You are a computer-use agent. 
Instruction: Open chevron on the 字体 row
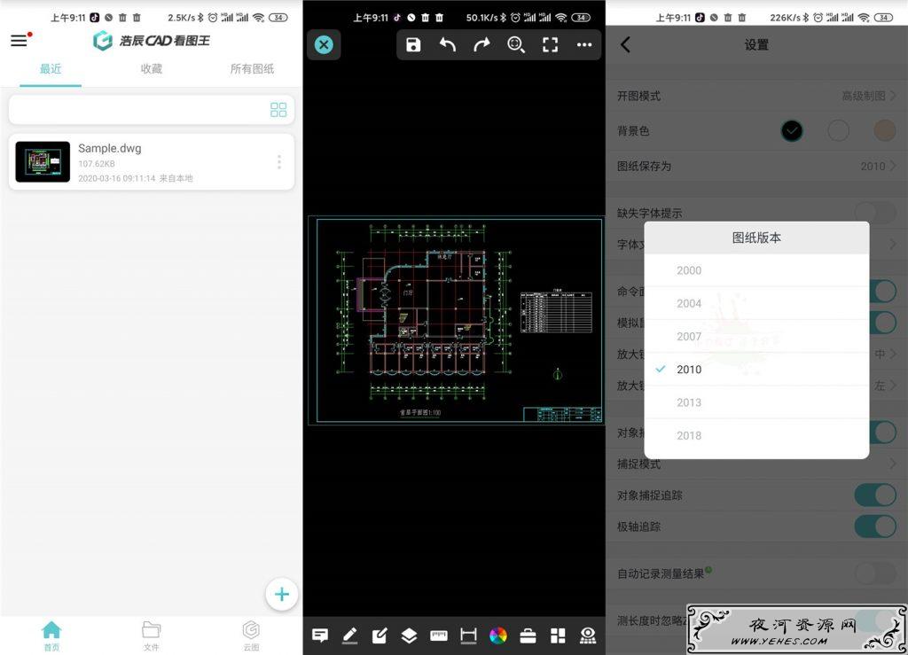(892, 245)
